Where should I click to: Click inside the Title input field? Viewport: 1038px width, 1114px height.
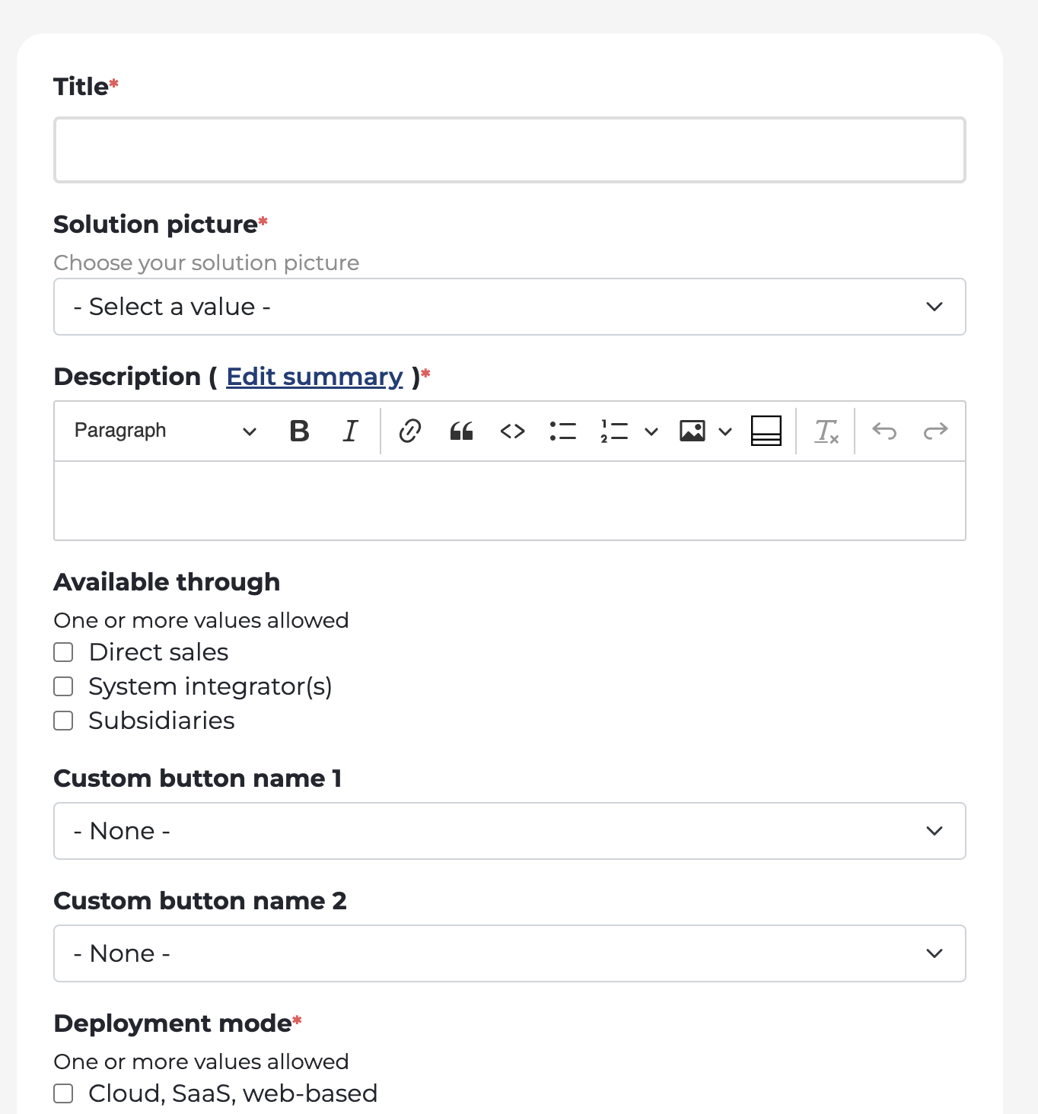click(510, 149)
